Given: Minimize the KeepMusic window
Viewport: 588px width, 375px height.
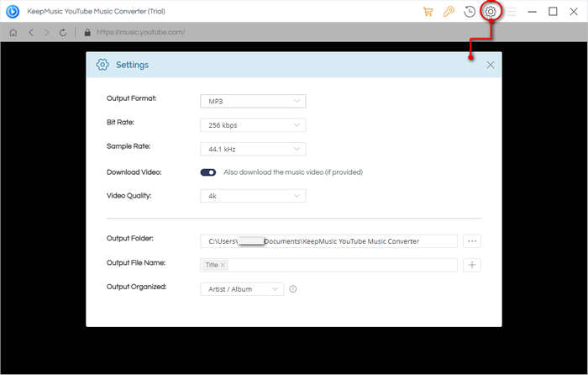Looking at the screenshot, I should pyautogui.click(x=532, y=12).
